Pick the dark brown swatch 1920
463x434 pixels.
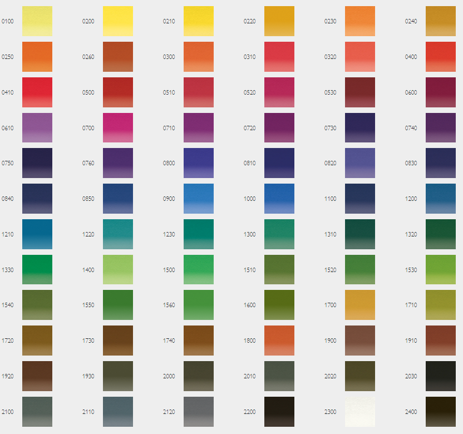coord(37,376)
